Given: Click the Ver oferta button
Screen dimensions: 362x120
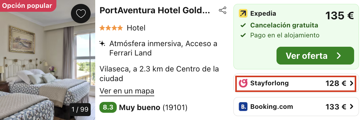Looking at the screenshot, I should tap(315, 56).
